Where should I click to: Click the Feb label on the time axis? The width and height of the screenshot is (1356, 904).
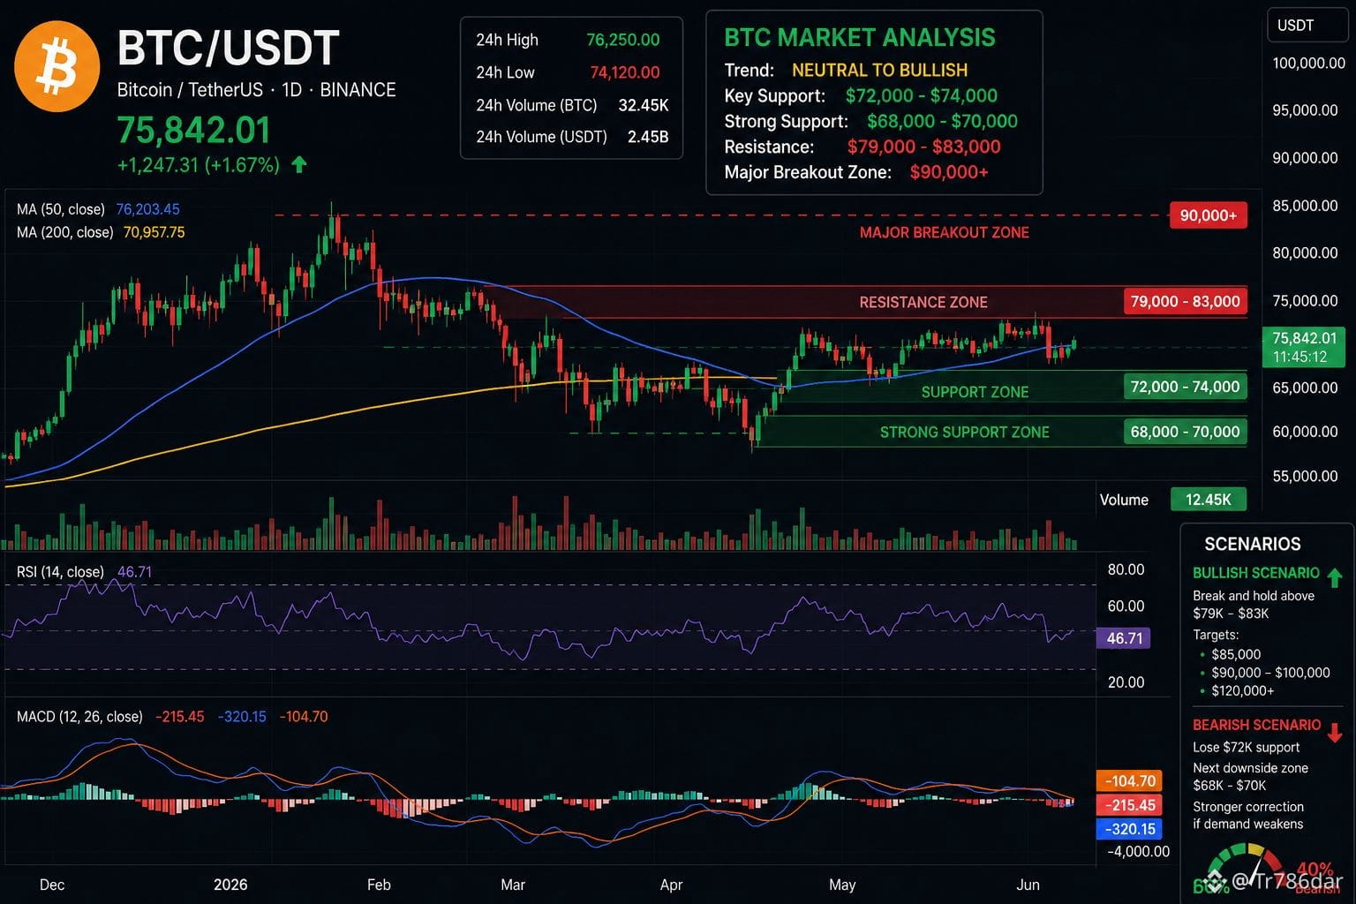(x=379, y=885)
